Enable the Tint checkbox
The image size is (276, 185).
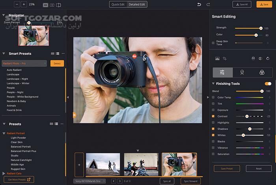pos(213,104)
